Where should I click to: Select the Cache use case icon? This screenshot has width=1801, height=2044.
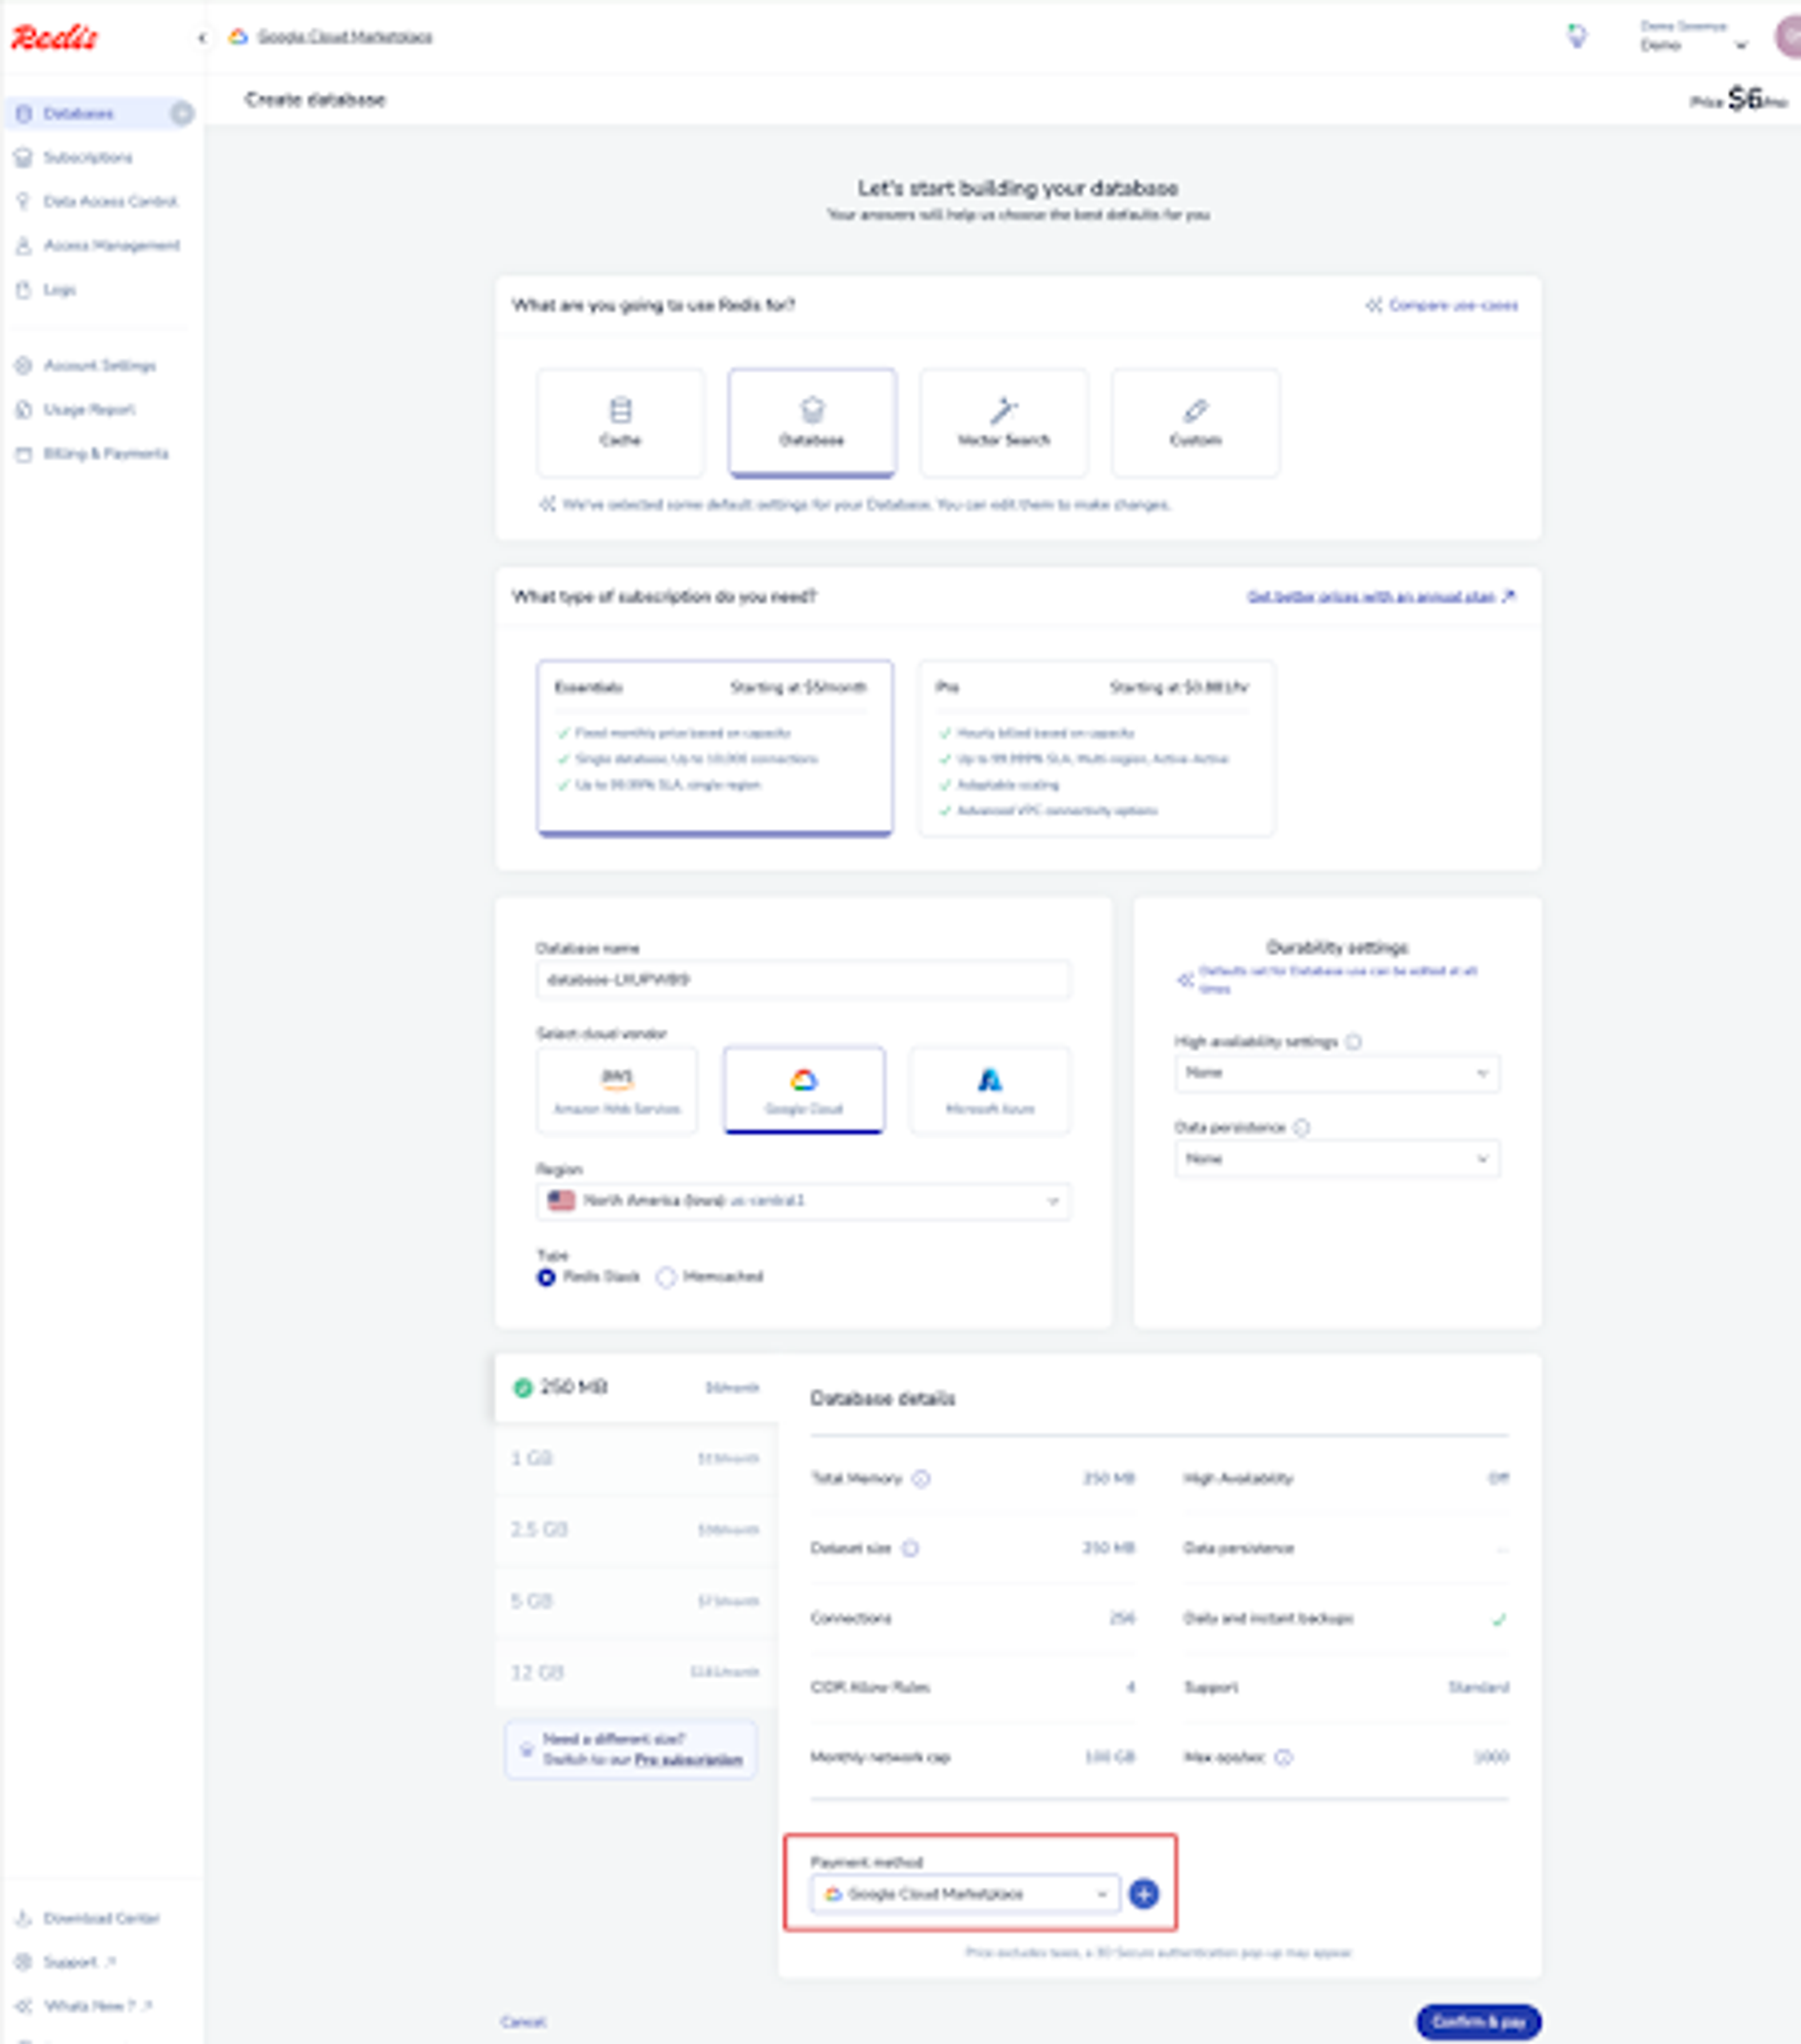pos(620,410)
